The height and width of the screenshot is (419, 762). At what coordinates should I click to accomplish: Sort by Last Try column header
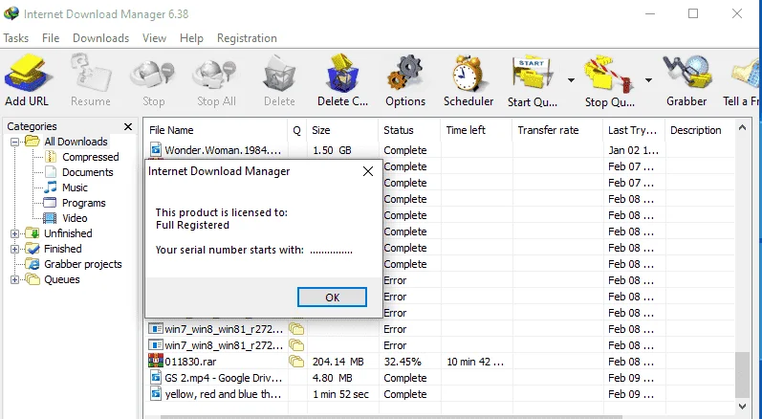click(634, 130)
